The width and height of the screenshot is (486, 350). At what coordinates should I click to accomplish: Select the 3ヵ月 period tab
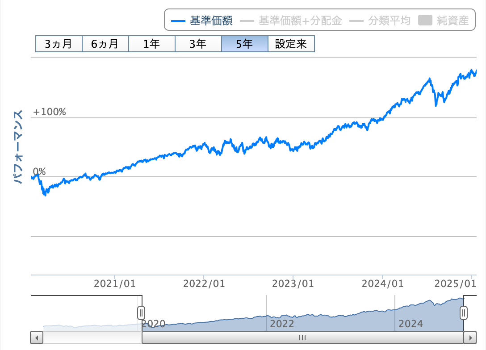coord(59,44)
